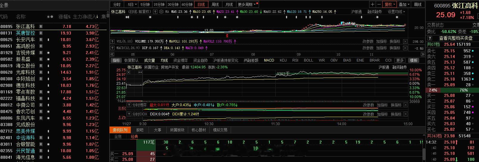The height and width of the screenshot is (162, 479).
Task: Open the 经典 sub-tab
Action: coord(134,136)
